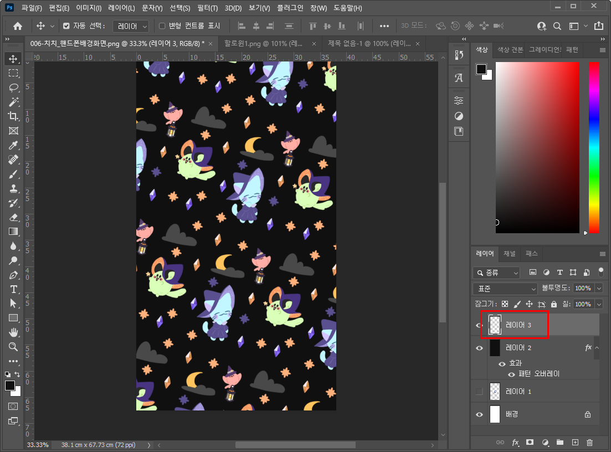Screen dimensions: 611x452
Task: Hide 레이어 3 visibility eye
Action: tap(479, 325)
